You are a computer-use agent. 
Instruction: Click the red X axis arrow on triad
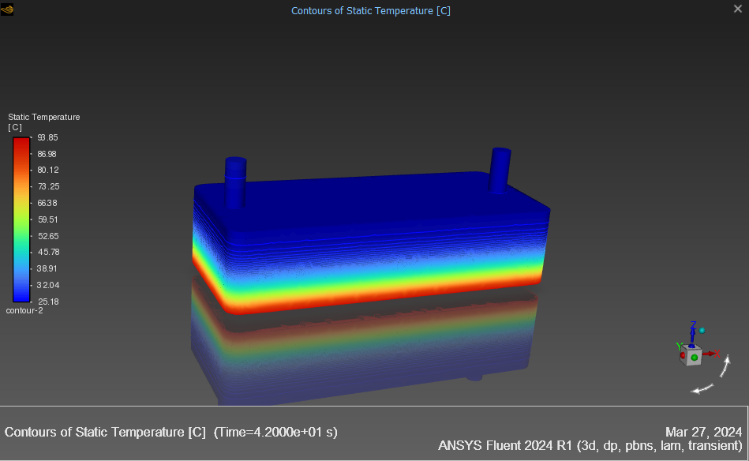point(710,354)
